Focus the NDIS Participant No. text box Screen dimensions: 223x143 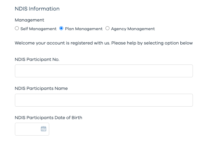104,71
